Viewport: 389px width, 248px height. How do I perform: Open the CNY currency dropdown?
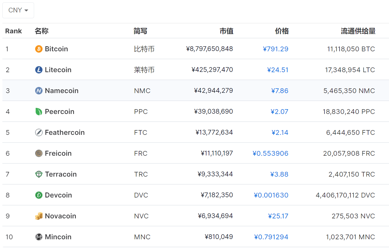click(18, 10)
